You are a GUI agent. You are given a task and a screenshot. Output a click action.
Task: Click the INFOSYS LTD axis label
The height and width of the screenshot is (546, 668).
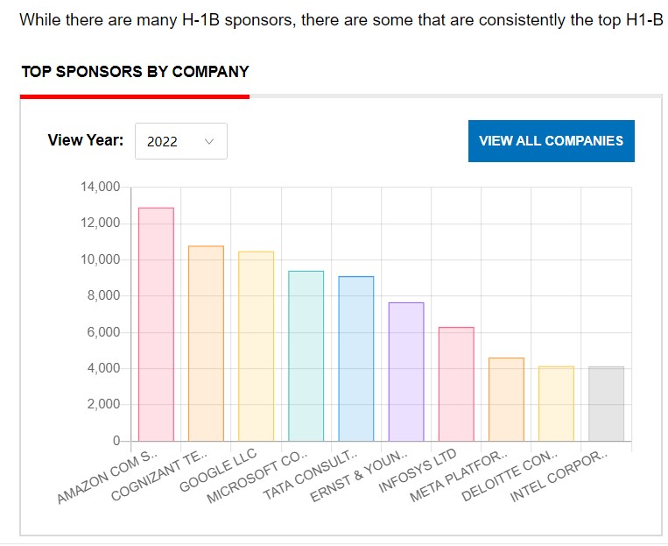point(418,471)
